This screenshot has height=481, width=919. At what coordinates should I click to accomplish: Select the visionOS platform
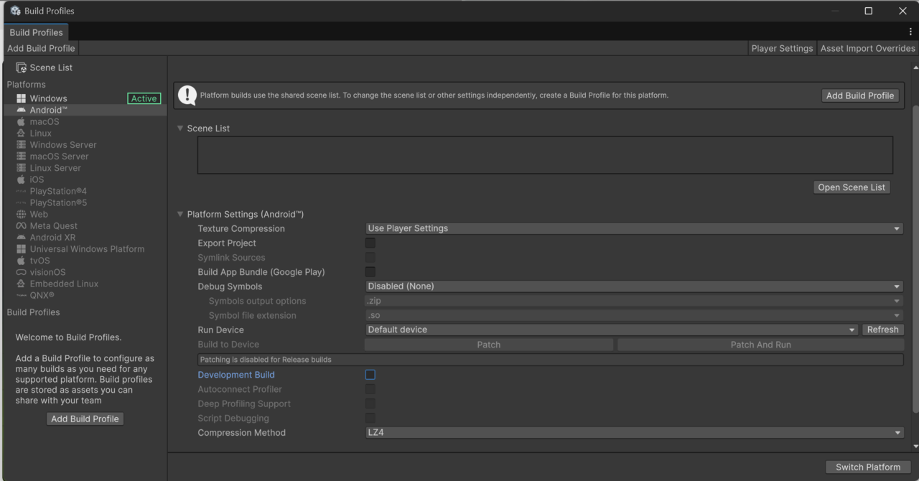(x=47, y=271)
